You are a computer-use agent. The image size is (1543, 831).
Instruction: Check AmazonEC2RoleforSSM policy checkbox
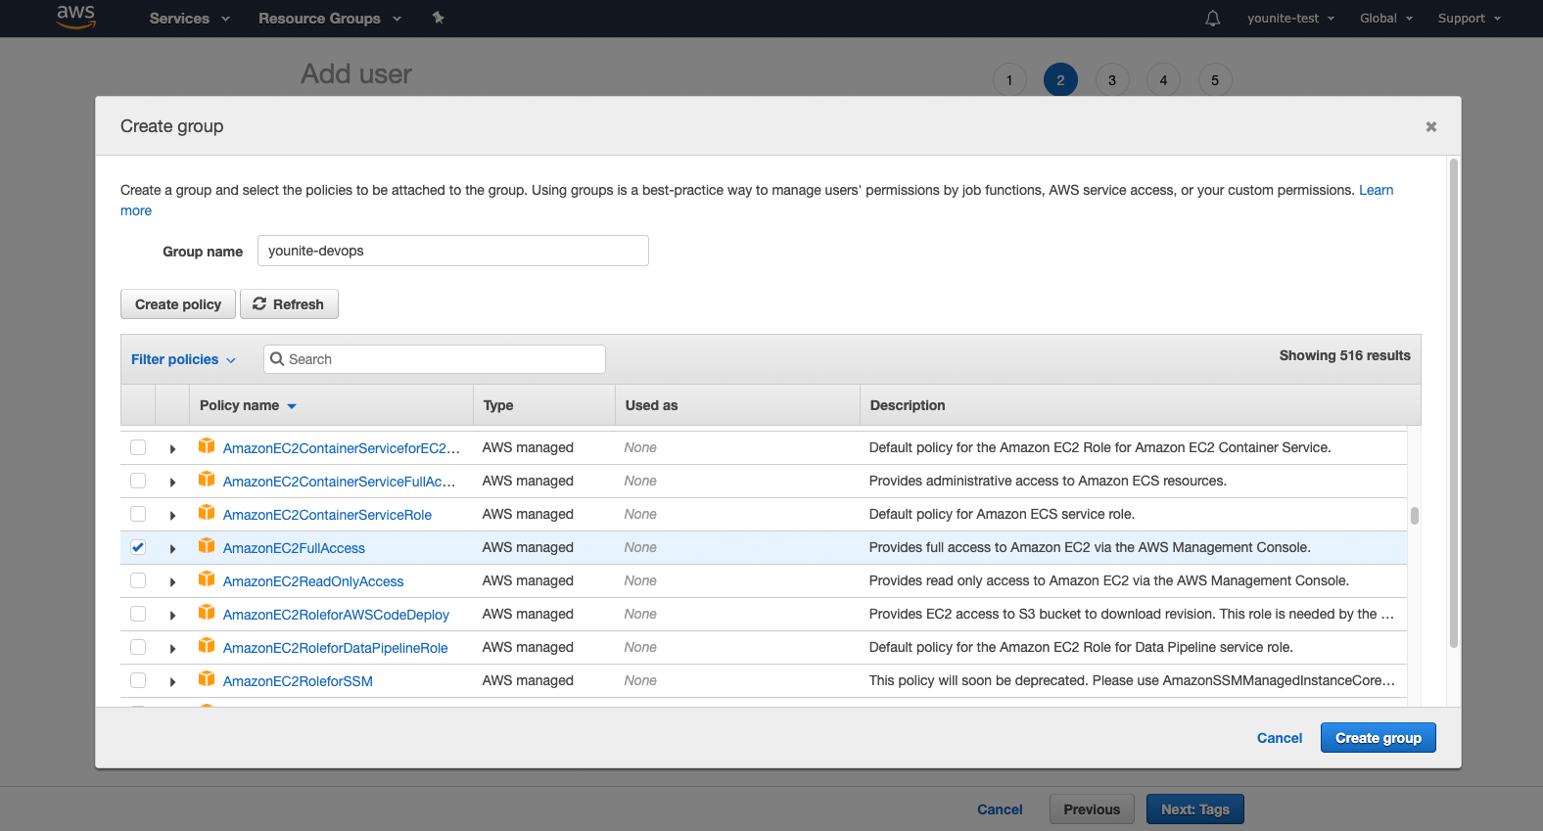click(138, 680)
